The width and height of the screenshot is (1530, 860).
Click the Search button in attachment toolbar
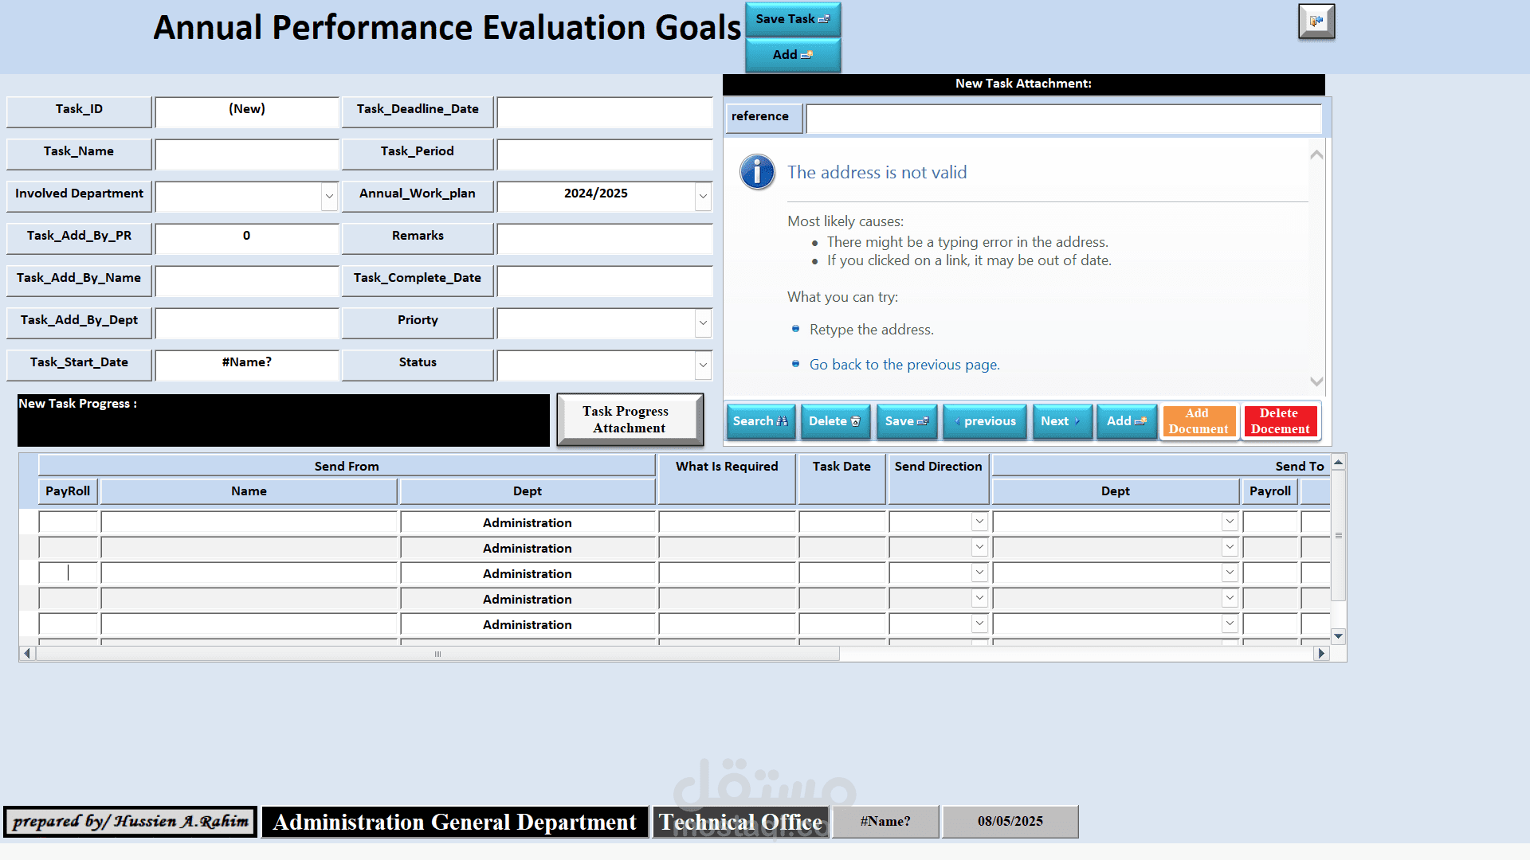tap(761, 421)
